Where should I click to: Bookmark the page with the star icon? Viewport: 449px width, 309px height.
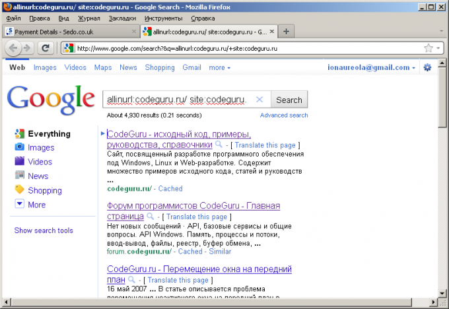[x=429, y=48]
